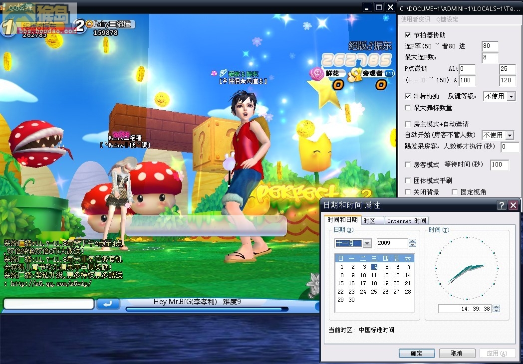The width and height of the screenshot is (523, 364).
Task: Select day 1 in the calendar
Action: (342, 267)
